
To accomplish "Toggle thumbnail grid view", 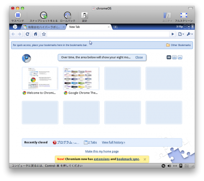I will click(x=169, y=57).
